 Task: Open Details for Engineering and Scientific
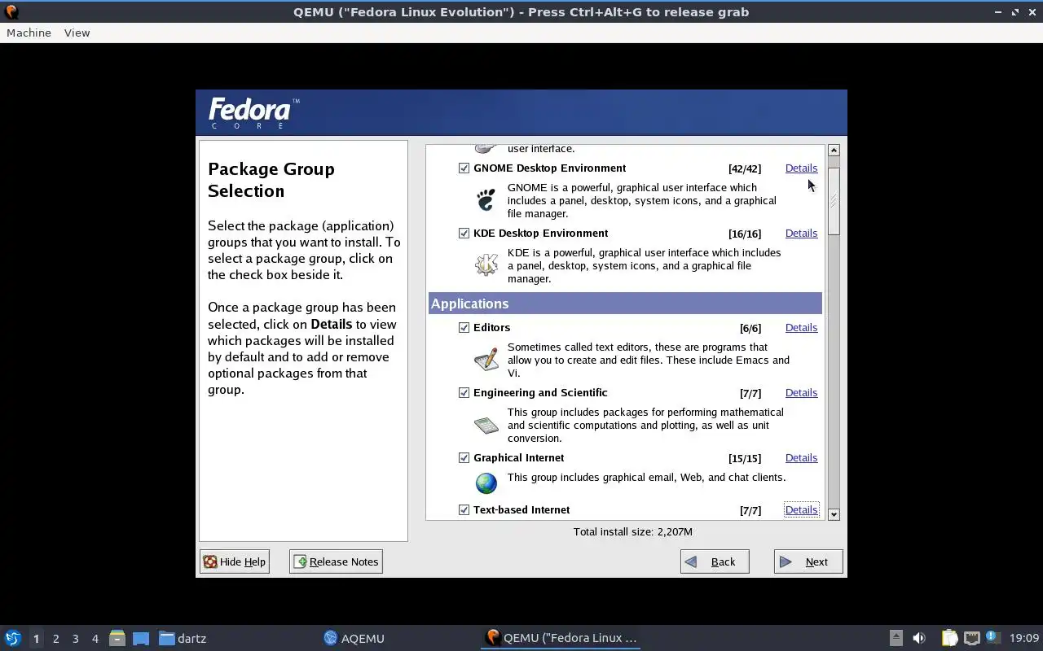pos(801,393)
